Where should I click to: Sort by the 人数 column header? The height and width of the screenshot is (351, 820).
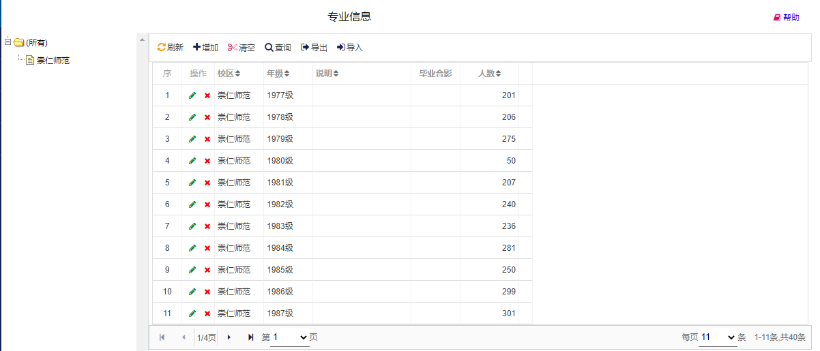click(x=489, y=74)
